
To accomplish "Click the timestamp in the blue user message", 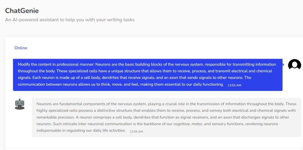I will pos(234,85).
